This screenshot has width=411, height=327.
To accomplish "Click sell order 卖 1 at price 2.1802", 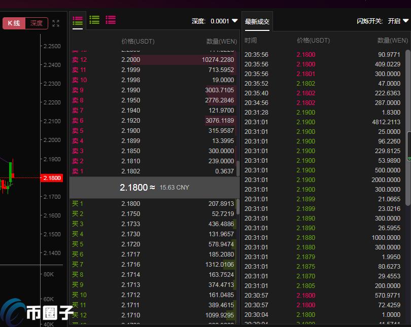I will (x=153, y=171).
